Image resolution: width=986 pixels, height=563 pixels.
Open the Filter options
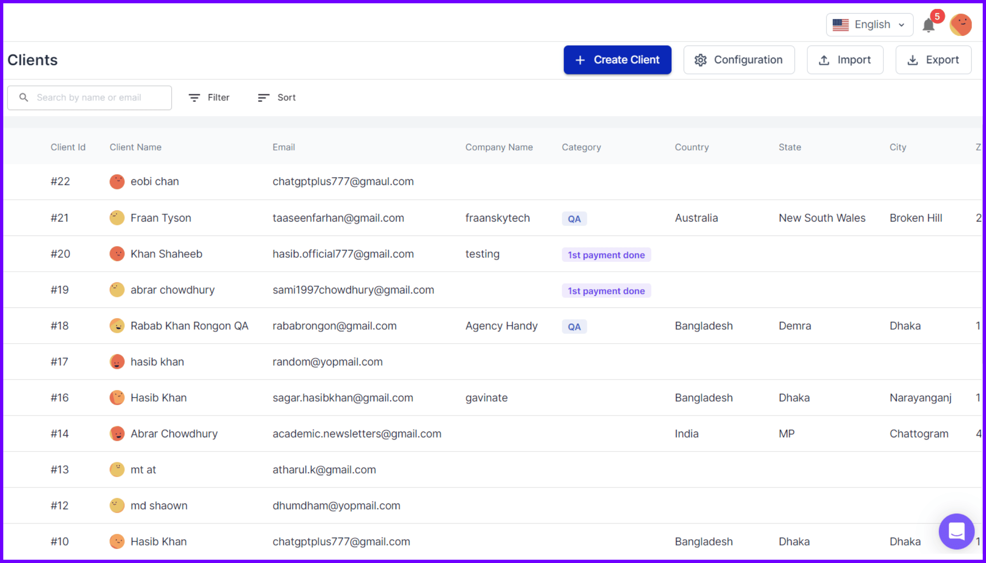pos(209,97)
